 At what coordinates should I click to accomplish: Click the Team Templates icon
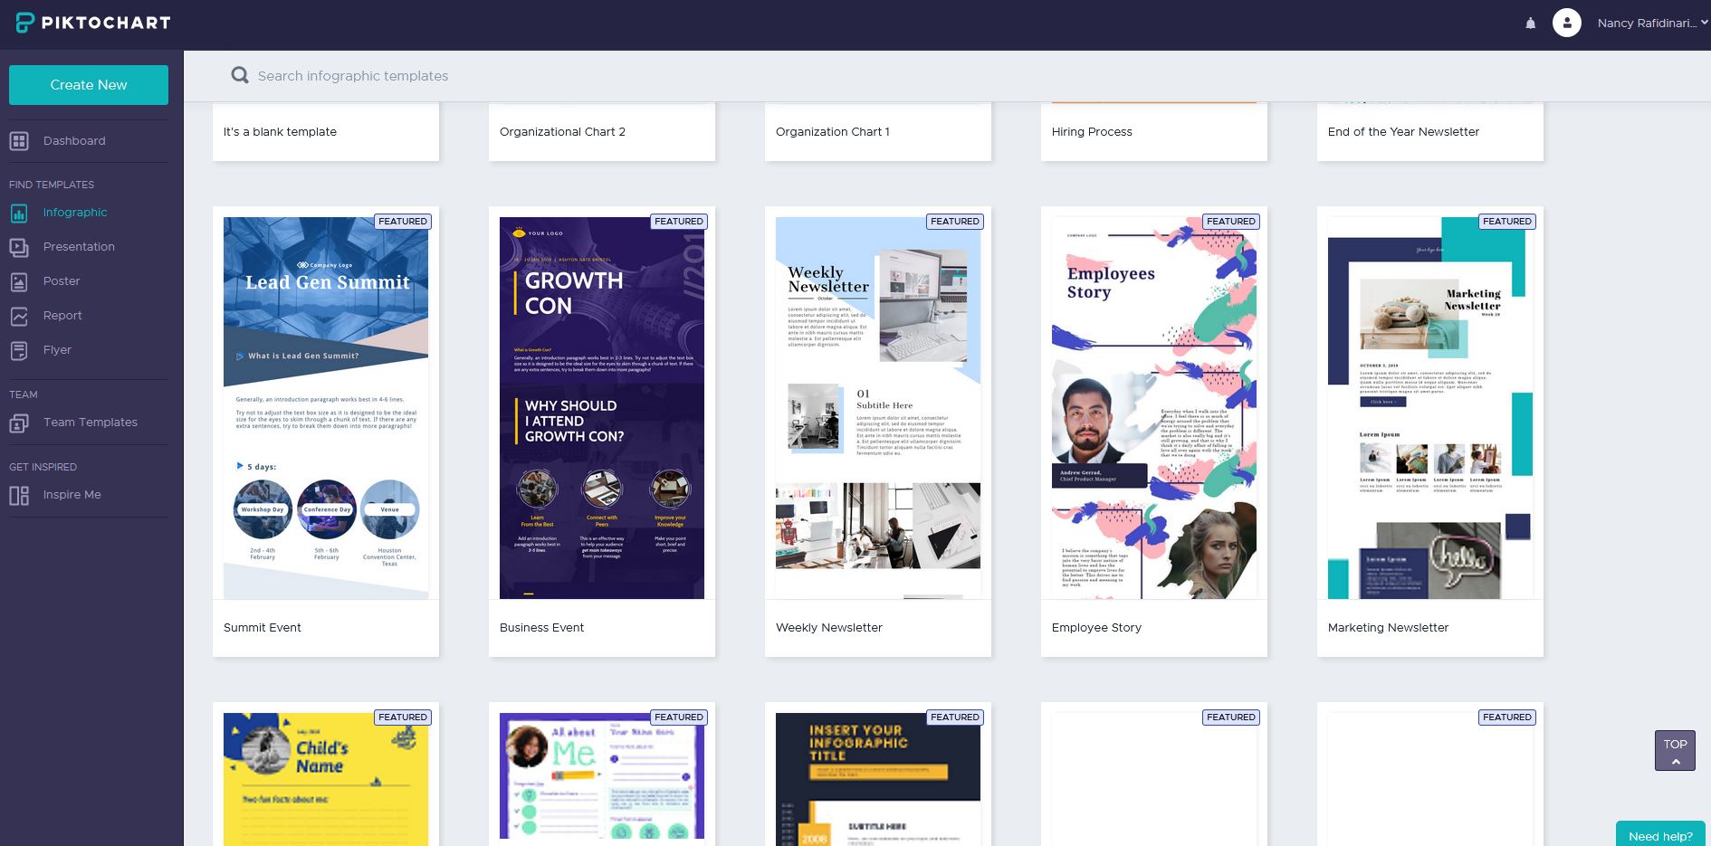point(19,423)
